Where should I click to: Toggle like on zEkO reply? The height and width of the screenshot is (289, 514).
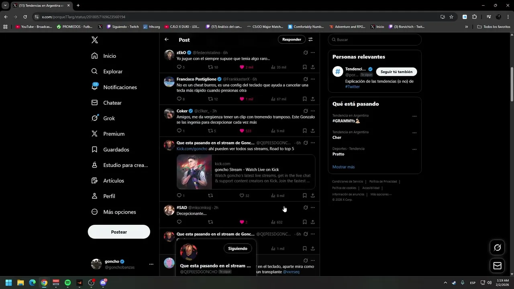[x=242, y=67]
